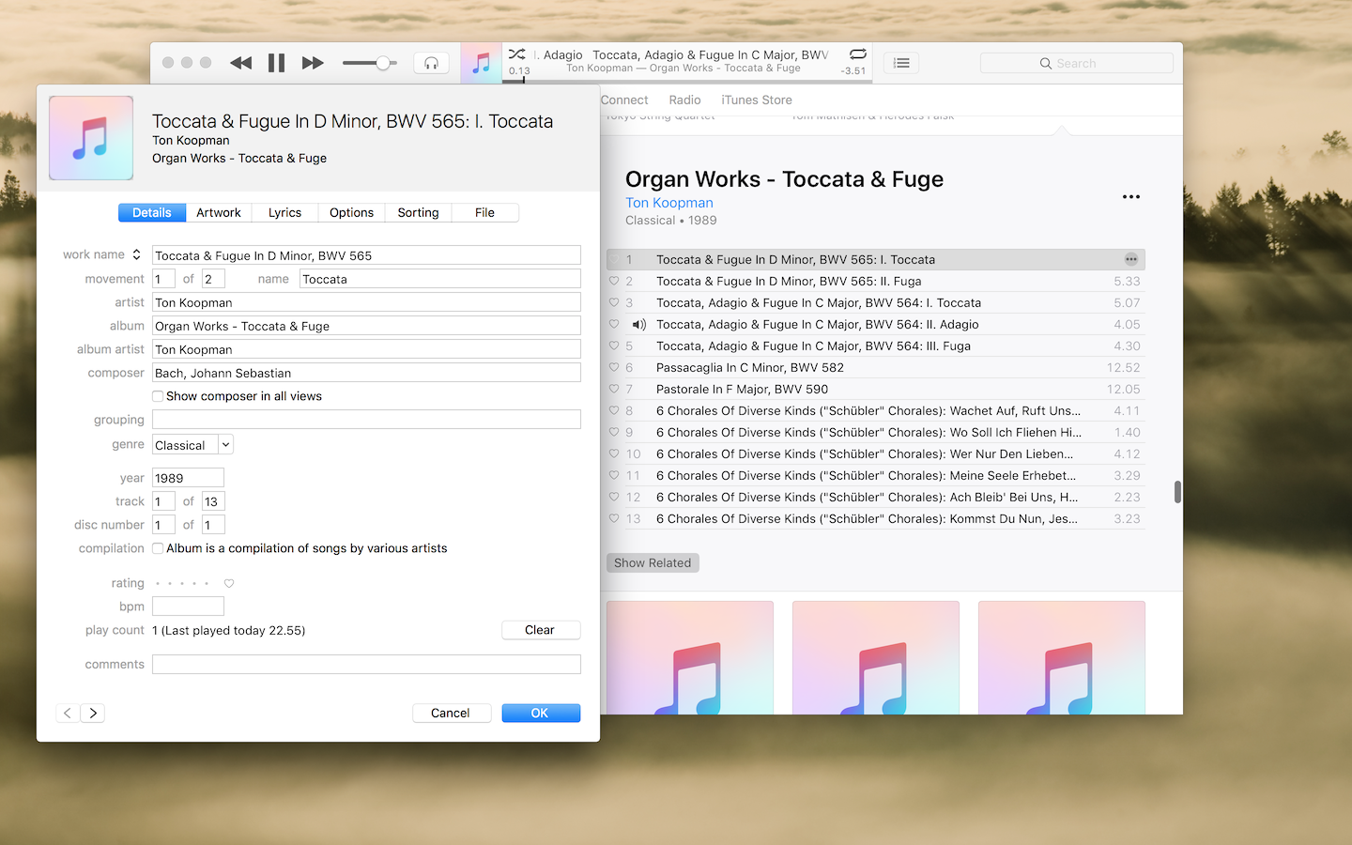Click the speaker now-playing icon on track 4
The image size is (1352, 845).
coord(639,324)
